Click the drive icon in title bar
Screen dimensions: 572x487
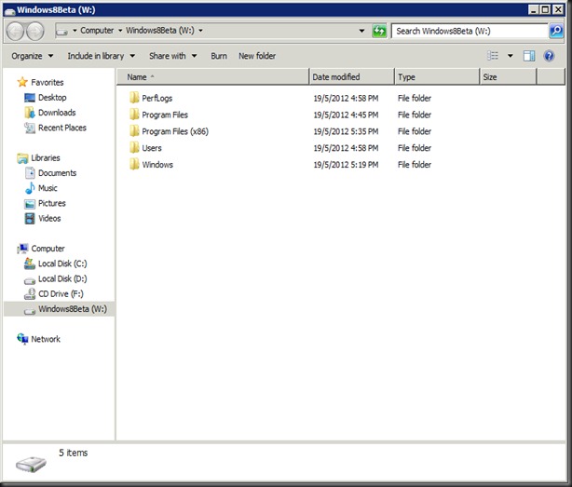coord(9,11)
